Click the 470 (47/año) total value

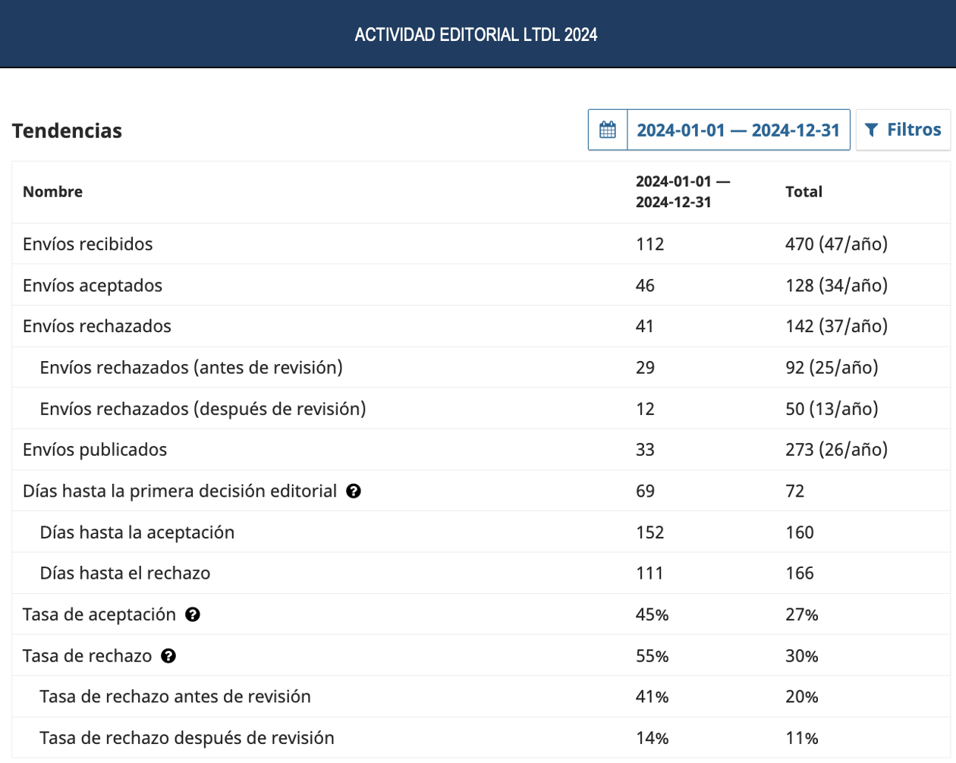[x=836, y=244]
